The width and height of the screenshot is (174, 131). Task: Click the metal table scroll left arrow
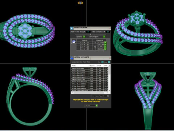[72, 92]
